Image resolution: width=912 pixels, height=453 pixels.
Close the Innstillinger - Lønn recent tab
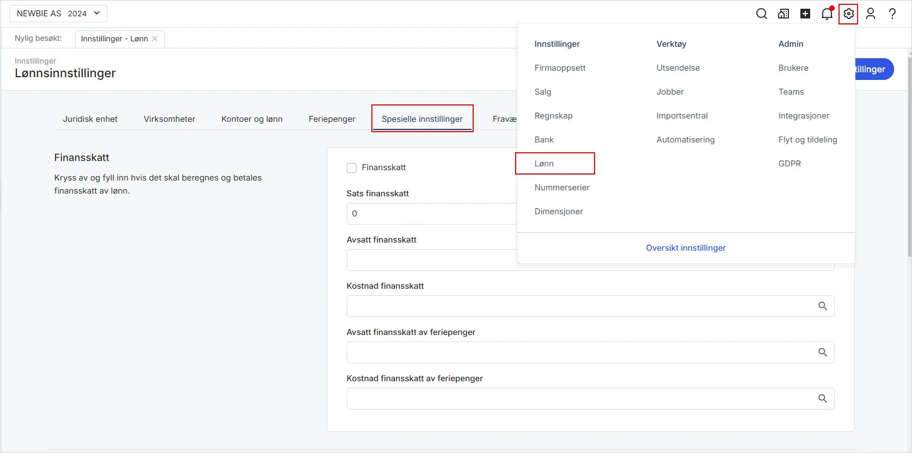click(155, 39)
